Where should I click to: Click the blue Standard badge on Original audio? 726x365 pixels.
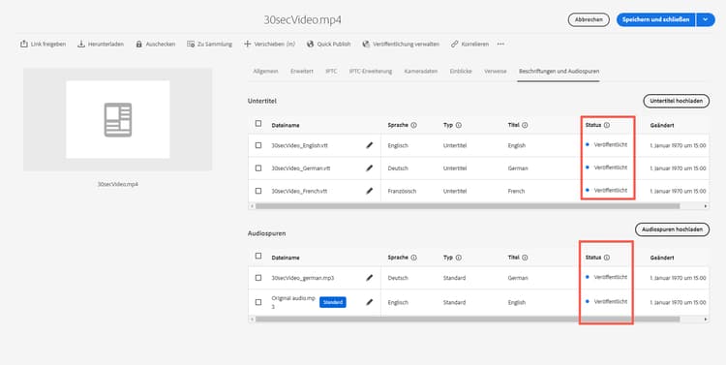tap(332, 302)
